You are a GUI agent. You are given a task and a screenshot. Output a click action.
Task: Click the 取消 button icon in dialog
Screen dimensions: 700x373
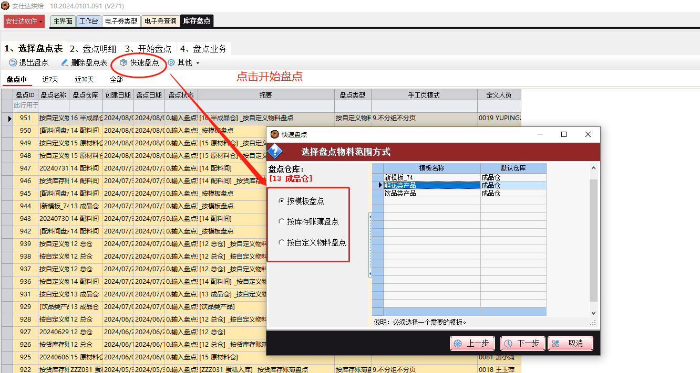point(555,344)
